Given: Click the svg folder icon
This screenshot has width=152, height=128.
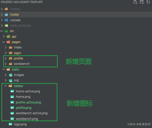Looking at the screenshot, I should pos(11,80).
